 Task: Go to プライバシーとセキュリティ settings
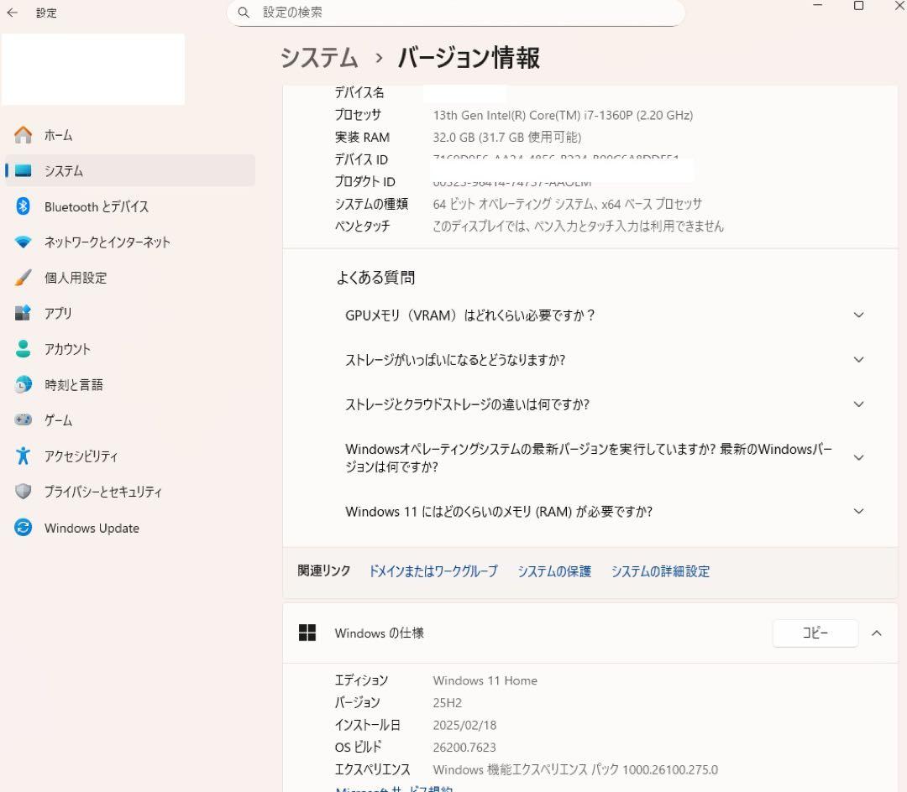(x=102, y=492)
